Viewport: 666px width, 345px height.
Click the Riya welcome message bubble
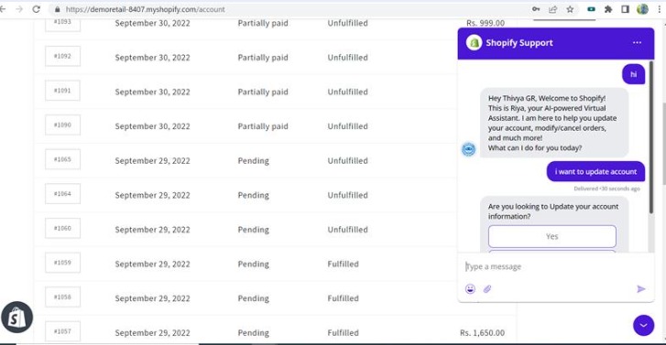coord(554,123)
